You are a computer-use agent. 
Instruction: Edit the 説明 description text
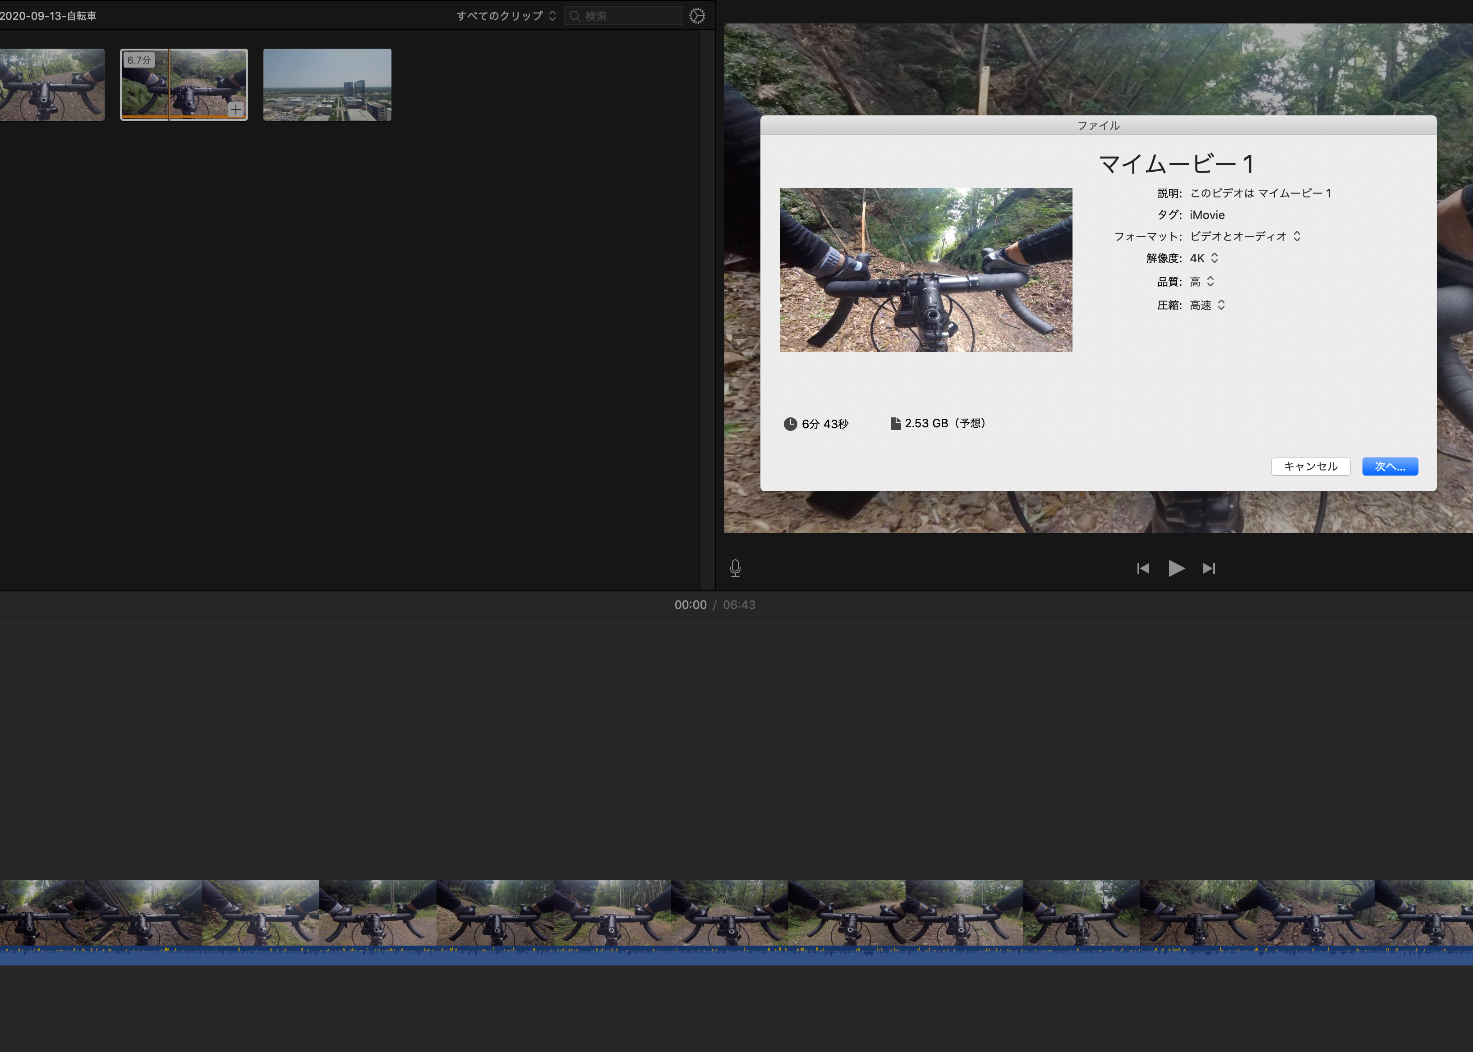click(1261, 193)
